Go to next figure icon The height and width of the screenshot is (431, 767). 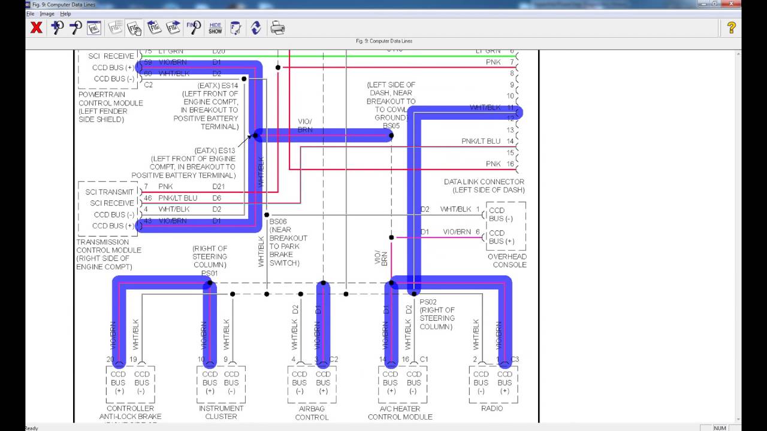click(x=173, y=28)
